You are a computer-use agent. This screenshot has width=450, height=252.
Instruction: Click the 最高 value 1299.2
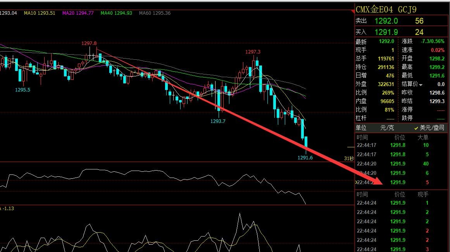(436, 67)
